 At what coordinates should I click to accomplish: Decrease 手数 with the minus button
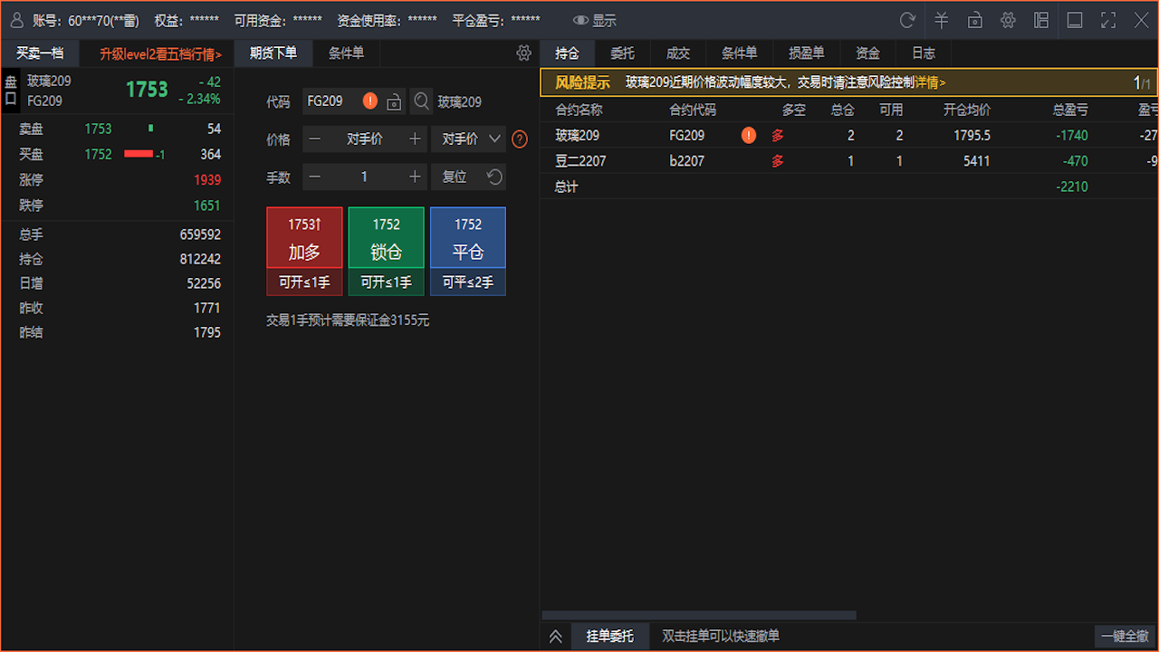(315, 177)
